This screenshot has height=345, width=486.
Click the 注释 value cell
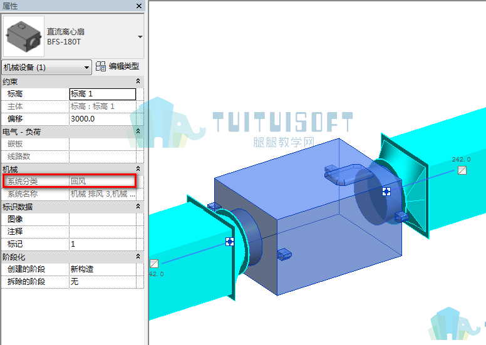[x=103, y=232]
